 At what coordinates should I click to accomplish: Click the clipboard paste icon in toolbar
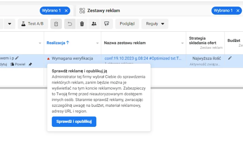(x=56, y=24)
